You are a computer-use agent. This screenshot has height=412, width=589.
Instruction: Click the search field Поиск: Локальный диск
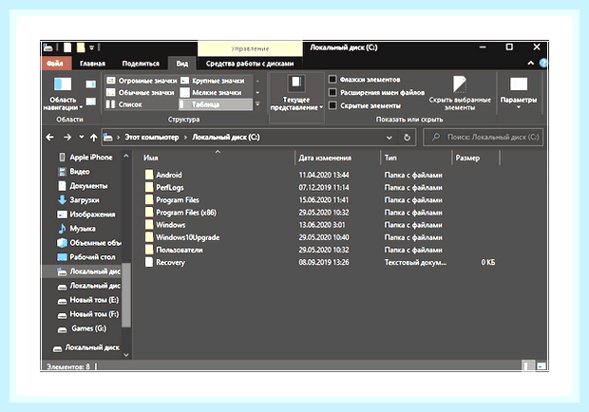483,138
